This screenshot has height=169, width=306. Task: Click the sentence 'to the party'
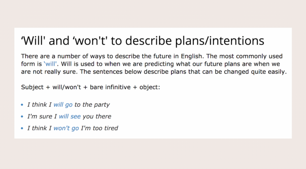92,105
